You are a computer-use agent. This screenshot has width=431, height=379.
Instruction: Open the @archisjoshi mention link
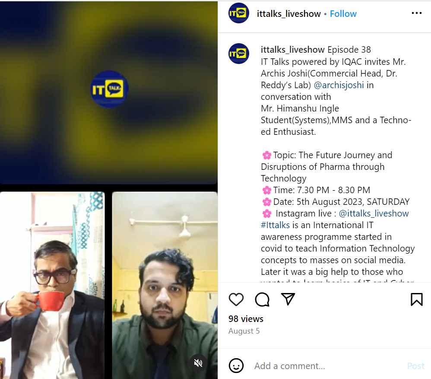339,85
